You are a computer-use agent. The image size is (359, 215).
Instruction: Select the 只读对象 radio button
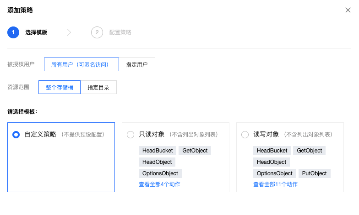click(131, 135)
